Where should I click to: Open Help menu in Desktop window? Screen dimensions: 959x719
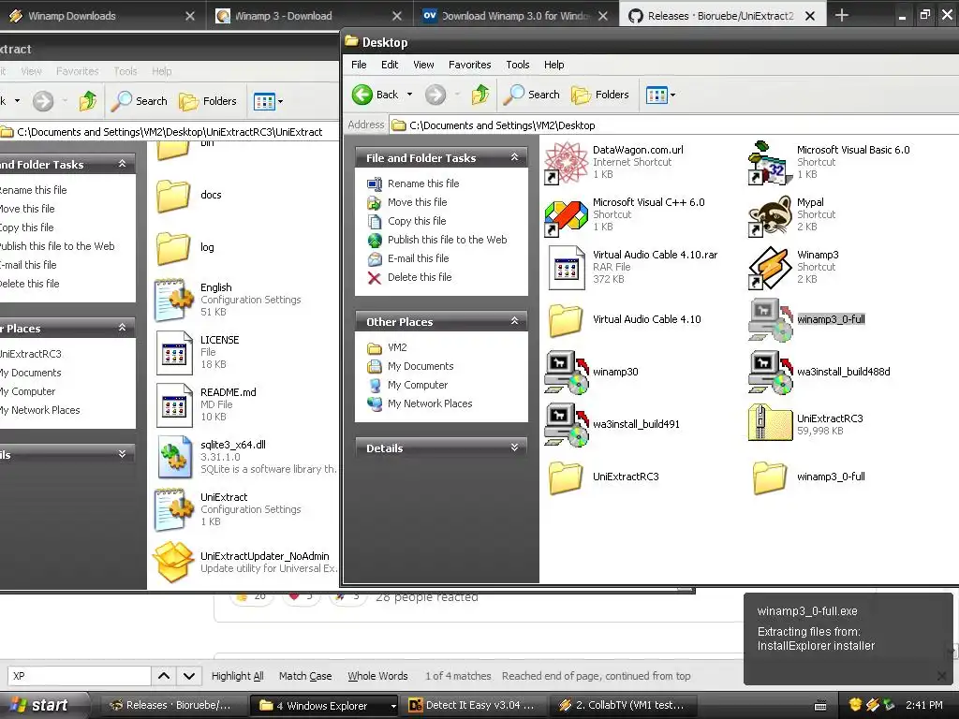click(554, 65)
